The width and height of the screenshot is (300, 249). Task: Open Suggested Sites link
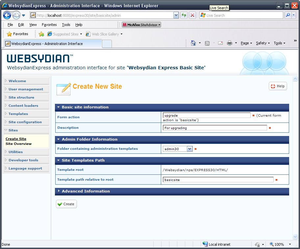point(65,34)
